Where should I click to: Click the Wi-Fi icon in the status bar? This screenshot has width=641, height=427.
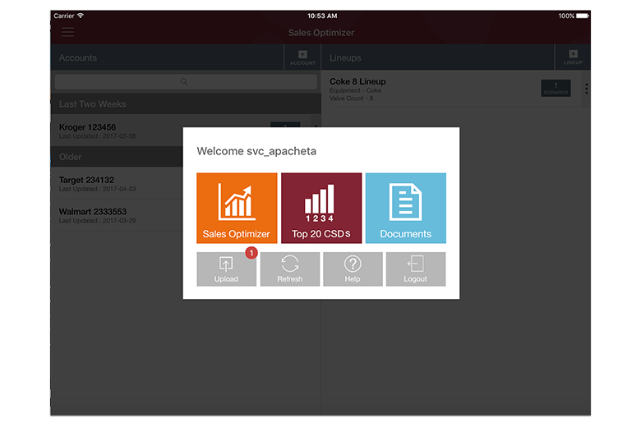tap(81, 16)
